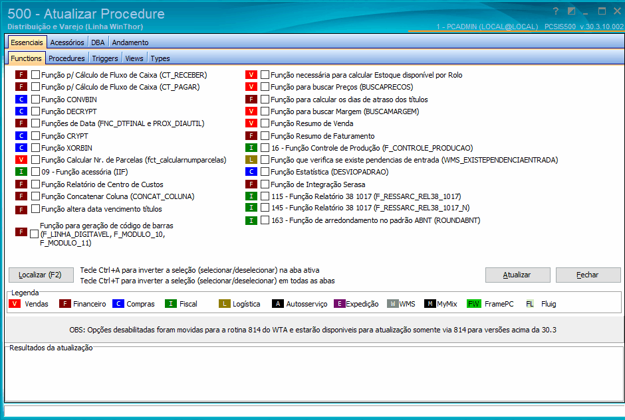Click the Atualizar button
The width and height of the screenshot is (625, 420).
tap(517, 275)
